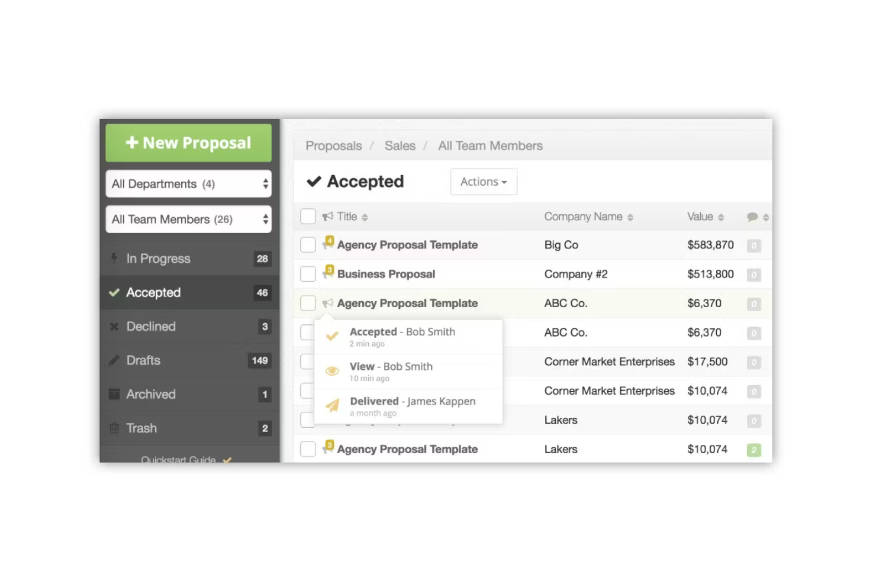This screenshot has width=876, height=584.
Task: Open the All Departments dropdown
Action: 188,184
